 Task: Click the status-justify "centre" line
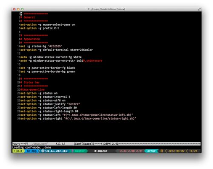tap(50, 104)
